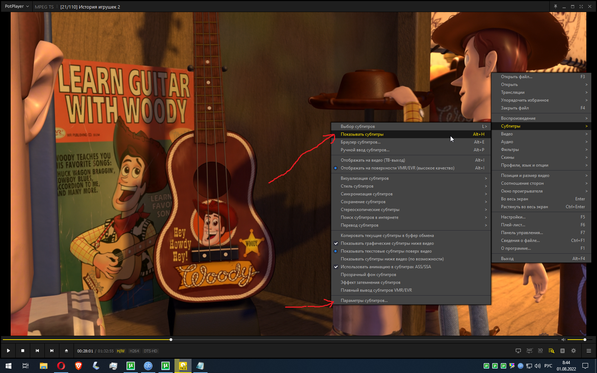Mute audio via the speaker icon
Image resolution: width=597 pixels, height=373 pixels.
(563, 340)
